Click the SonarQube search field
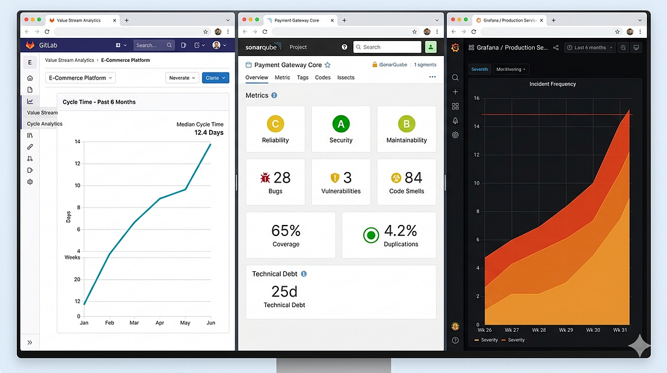Viewport: 667px width, 373px height. point(387,47)
